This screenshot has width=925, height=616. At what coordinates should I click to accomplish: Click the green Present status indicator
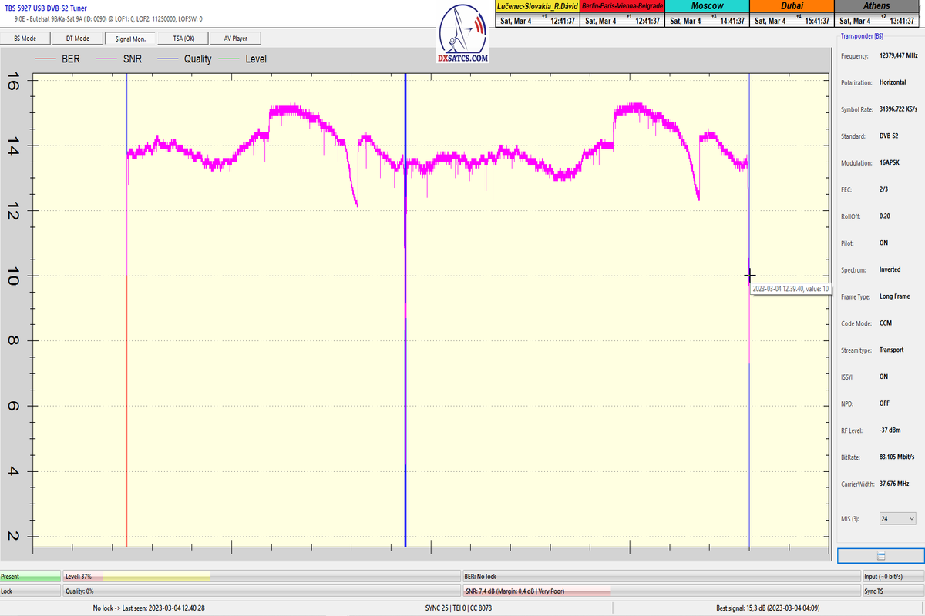point(30,576)
